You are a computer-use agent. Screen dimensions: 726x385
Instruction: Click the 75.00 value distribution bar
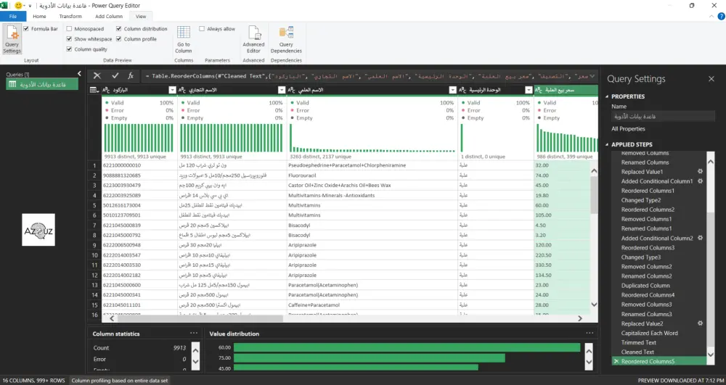(x=369, y=357)
